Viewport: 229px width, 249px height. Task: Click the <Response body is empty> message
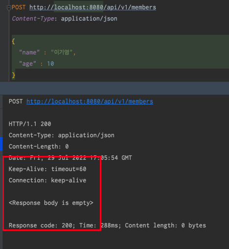[51, 203]
